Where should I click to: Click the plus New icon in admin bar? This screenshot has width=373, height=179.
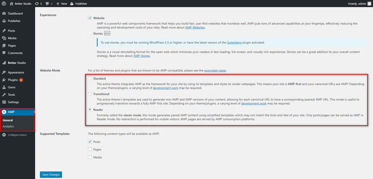click(58, 3)
